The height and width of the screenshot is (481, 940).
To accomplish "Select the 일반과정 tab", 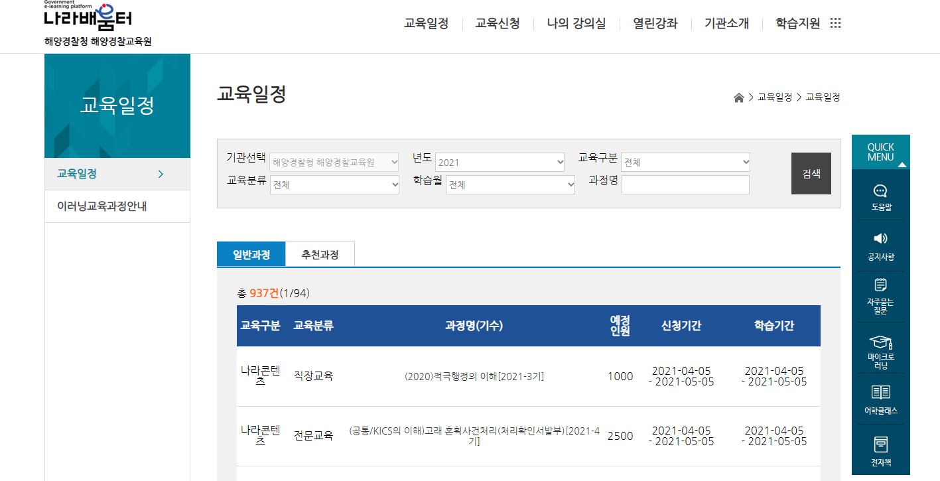I will tap(251, 253).
